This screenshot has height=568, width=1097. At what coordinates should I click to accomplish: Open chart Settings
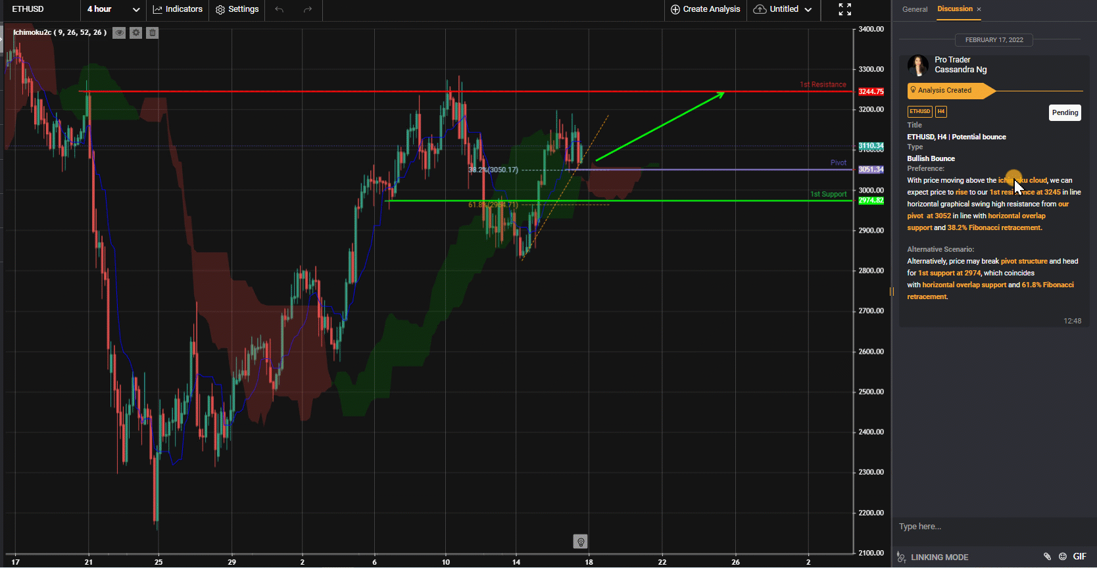coord(237,9)
